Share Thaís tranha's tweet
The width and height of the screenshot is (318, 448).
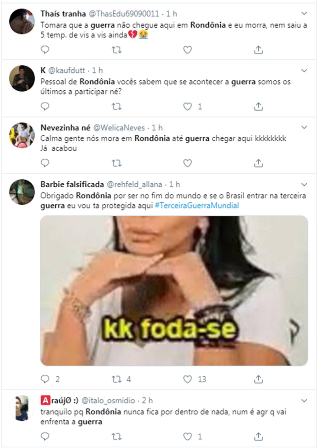pos(258,50)
